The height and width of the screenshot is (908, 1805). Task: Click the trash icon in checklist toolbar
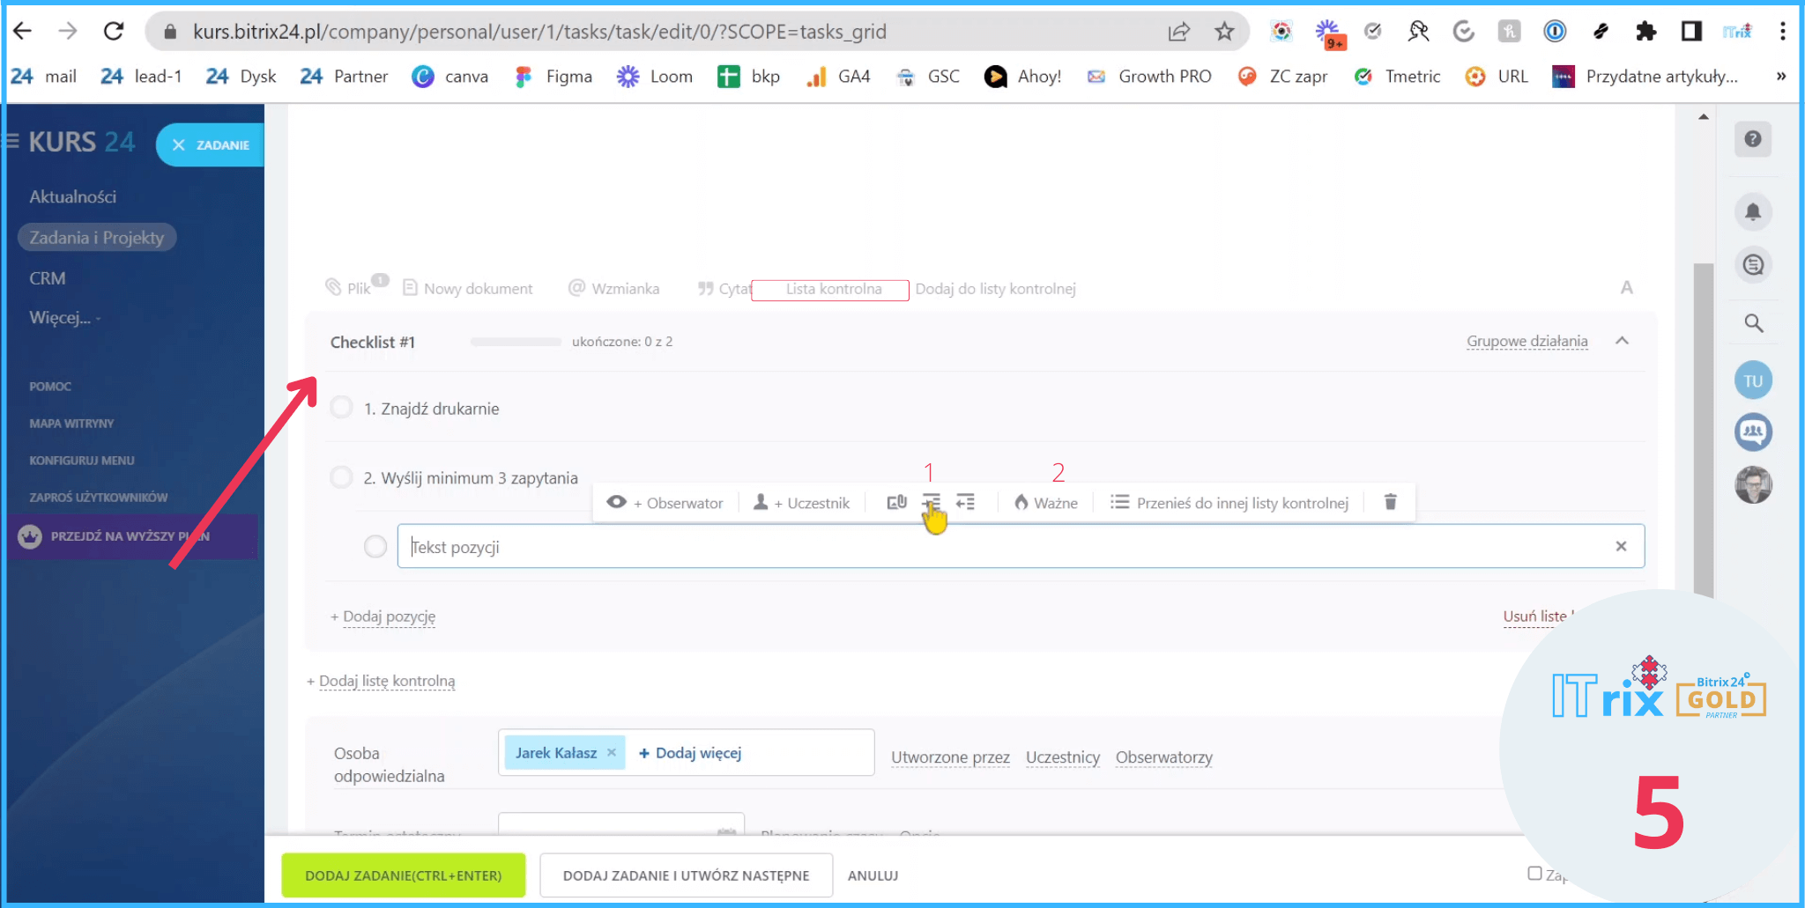point(1390,502)
